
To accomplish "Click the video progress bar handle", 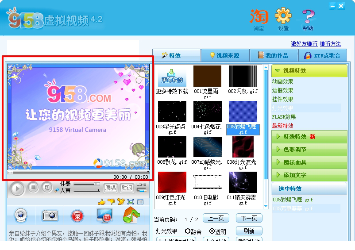I will (x=10, y=173).
